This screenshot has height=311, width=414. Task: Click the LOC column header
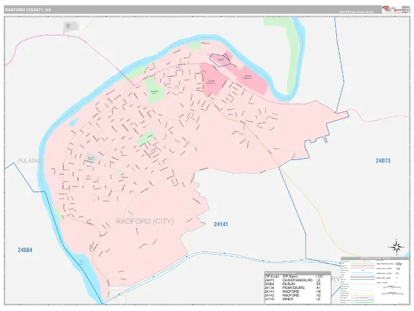[320, 277]
